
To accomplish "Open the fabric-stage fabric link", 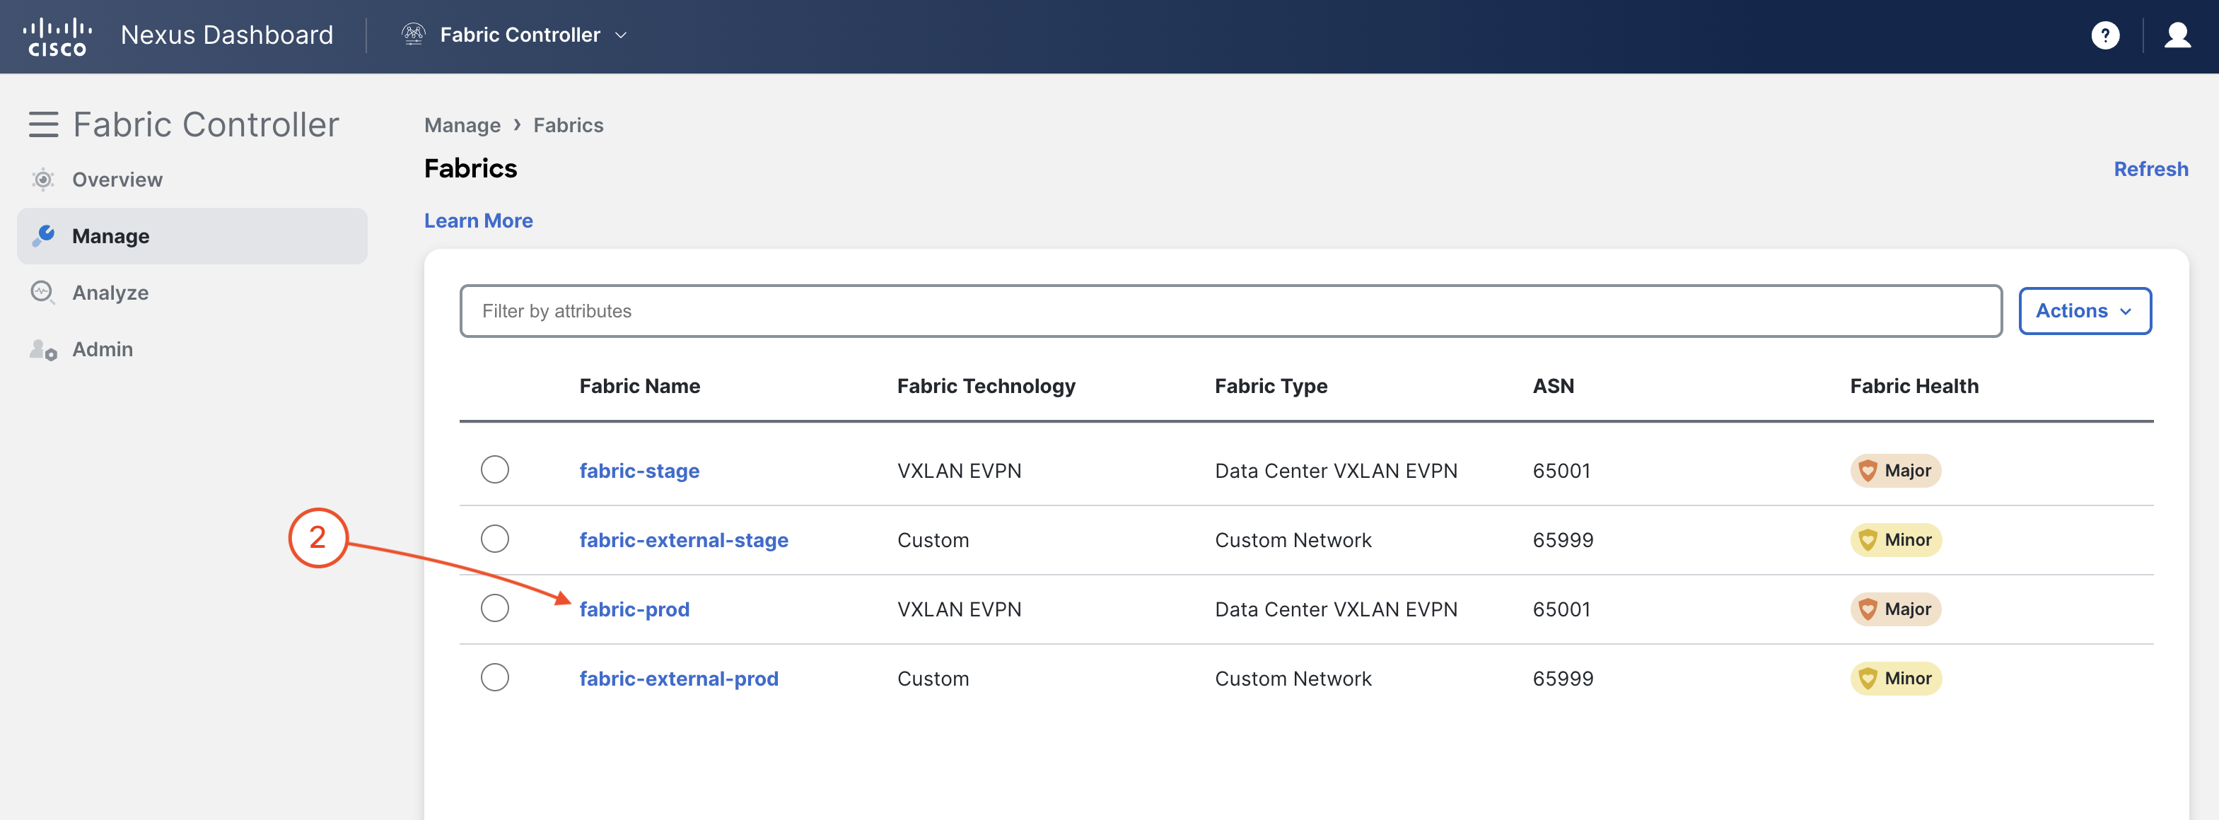I will [x=639, y=470].
